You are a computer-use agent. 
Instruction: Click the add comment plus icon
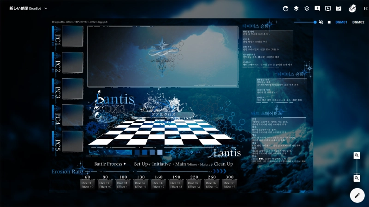point(317,8)
